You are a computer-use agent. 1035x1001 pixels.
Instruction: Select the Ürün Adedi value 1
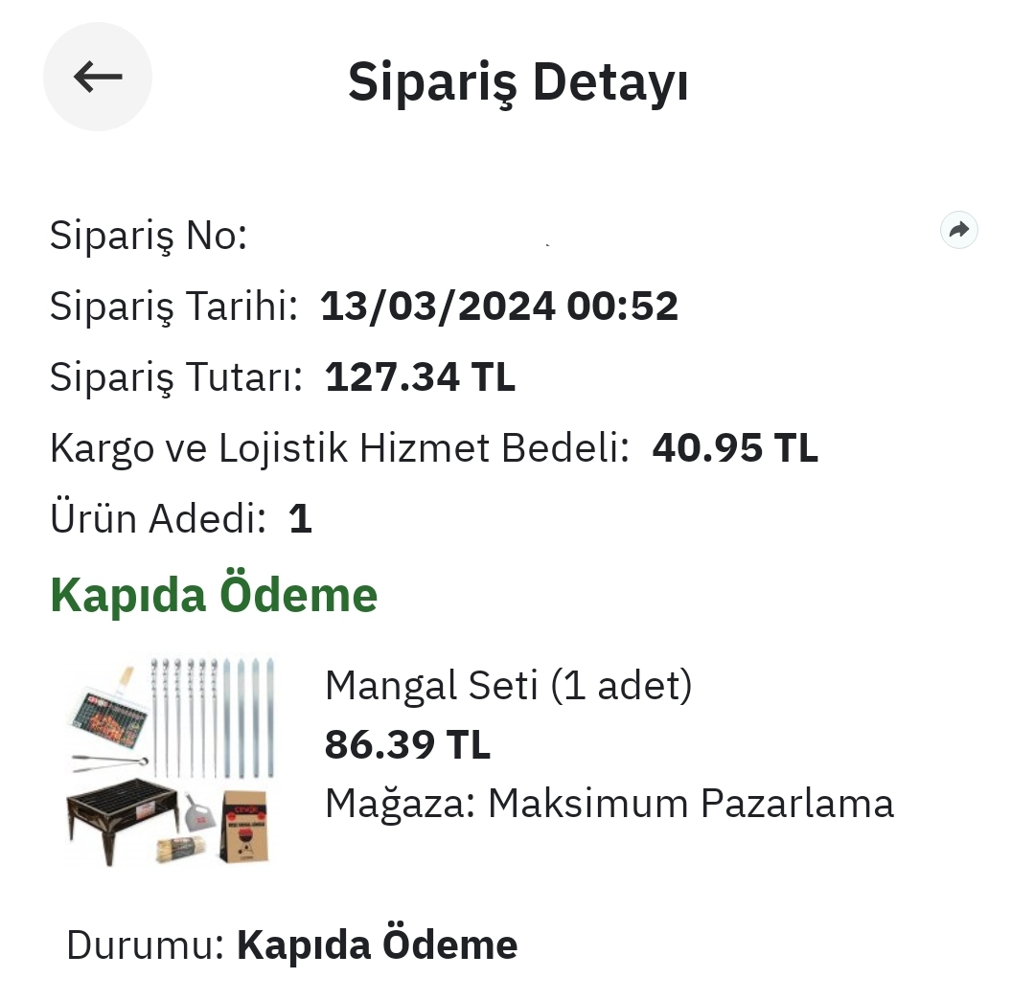[x=300, y=519]
